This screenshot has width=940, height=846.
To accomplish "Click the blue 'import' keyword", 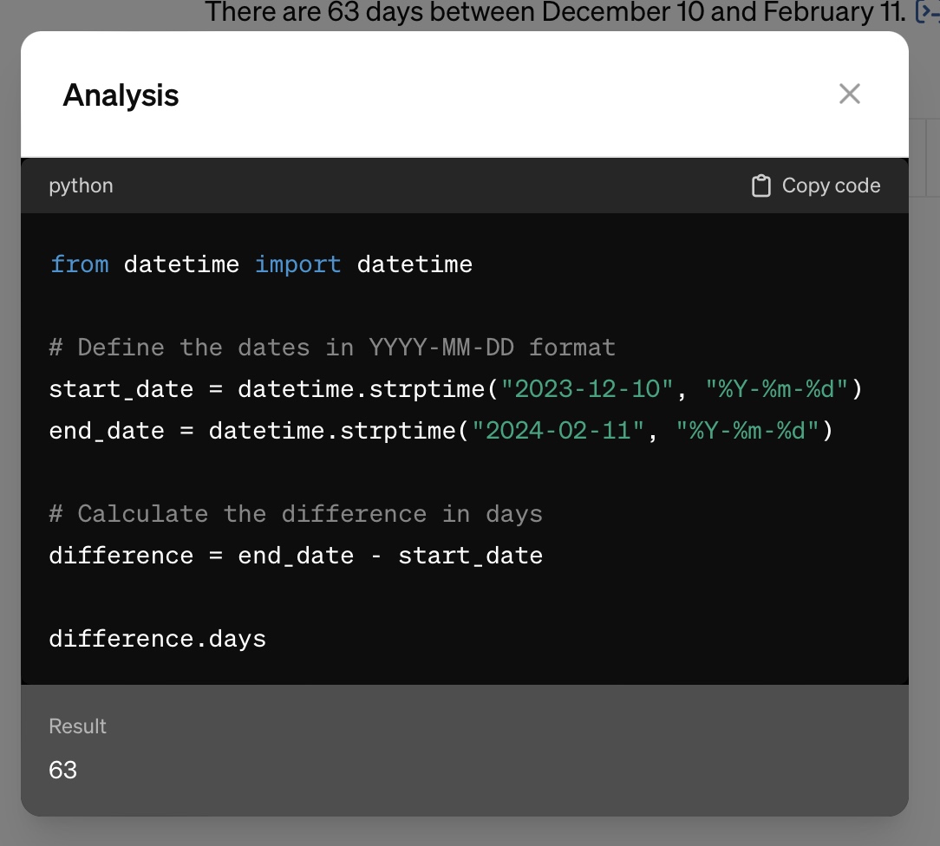I will click(297, 264).
